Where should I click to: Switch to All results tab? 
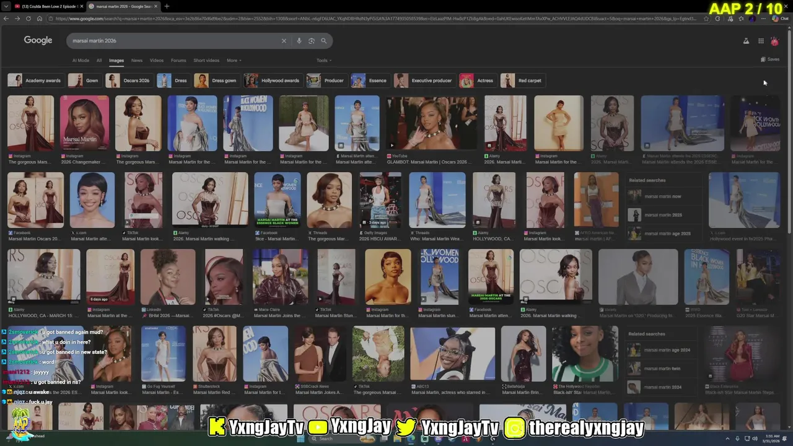pos(99,61)
